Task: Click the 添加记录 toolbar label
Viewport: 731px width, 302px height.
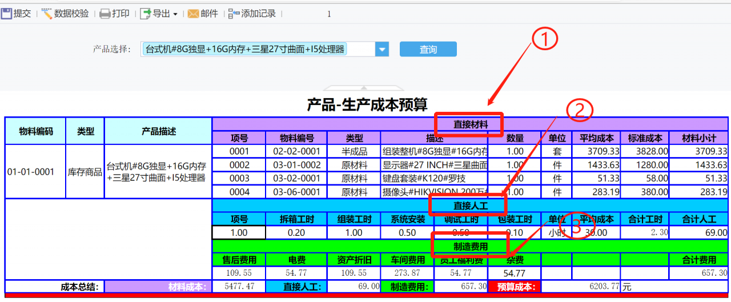Action: pyautogui.click(x=259, y=14)
